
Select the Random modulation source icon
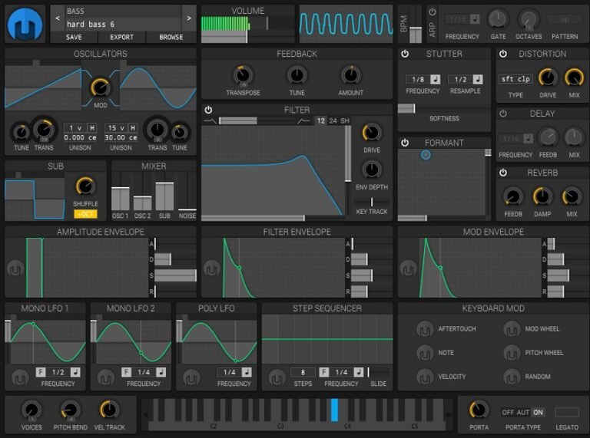tap(512, 377)
